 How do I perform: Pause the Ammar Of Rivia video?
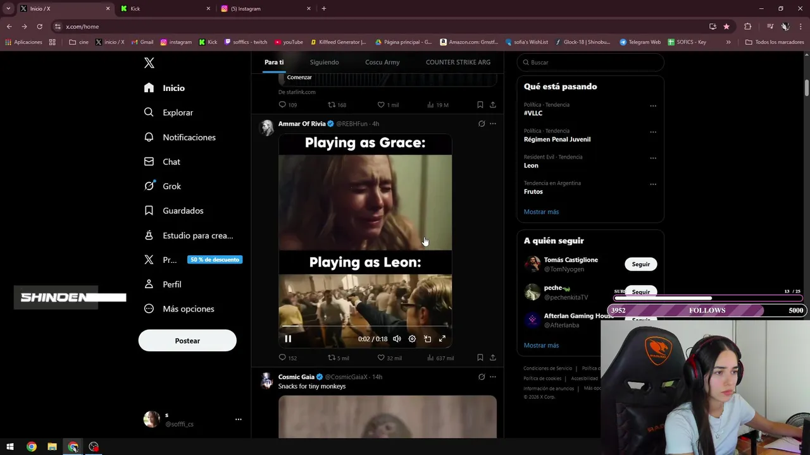[288, 339]
